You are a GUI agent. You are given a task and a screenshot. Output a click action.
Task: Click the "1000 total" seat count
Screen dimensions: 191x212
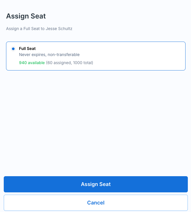(x=83, y=63)
